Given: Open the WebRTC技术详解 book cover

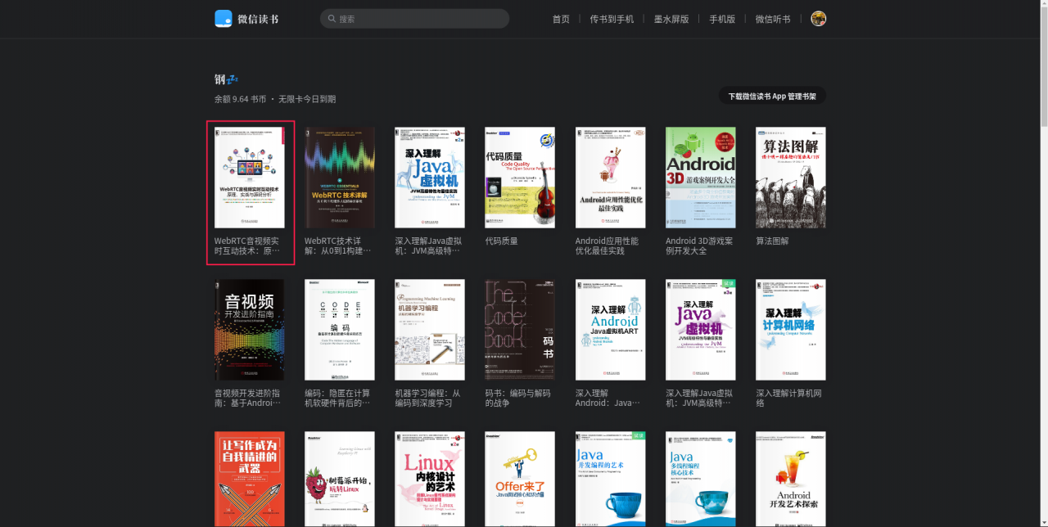Looking at the screenshot, I should point(340,178).
